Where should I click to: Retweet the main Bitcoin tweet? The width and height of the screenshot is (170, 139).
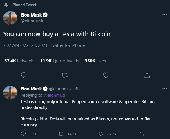(65, 75)
